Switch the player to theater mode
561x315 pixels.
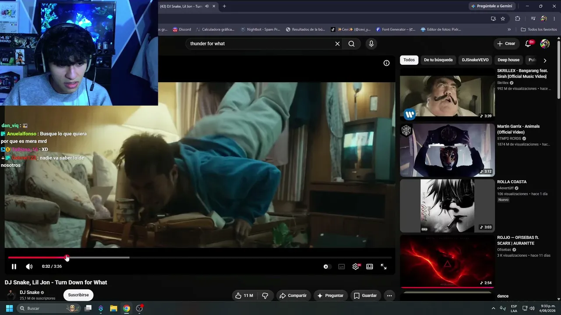click(x=369, y=266)
